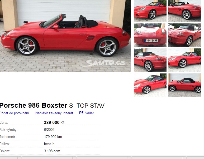The width and height of the screenshot is (204, 159).
Task: Click the 179 900 km tachometer value
Action: (53, 137)
